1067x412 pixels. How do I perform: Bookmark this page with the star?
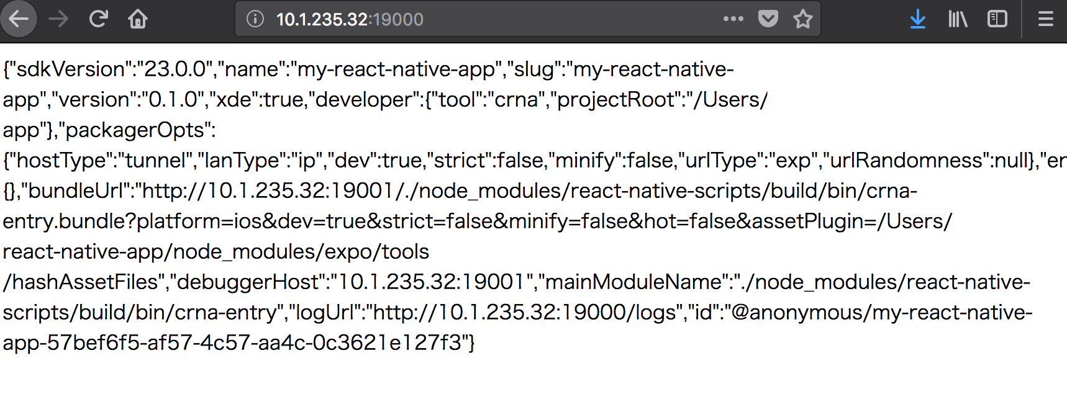803,19
